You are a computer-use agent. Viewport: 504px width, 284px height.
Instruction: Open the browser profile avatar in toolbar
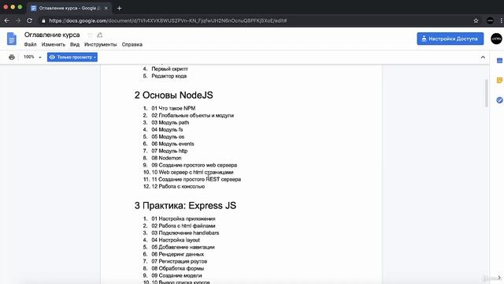pos(490,21)
